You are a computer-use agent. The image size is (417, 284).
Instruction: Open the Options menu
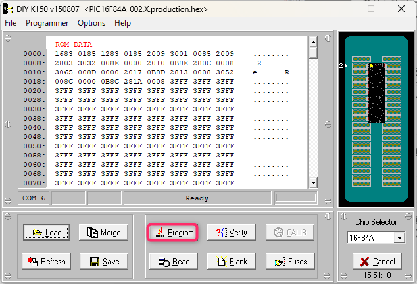coord(91,23)
